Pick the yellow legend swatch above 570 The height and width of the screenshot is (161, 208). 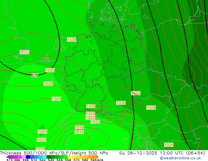76,157
